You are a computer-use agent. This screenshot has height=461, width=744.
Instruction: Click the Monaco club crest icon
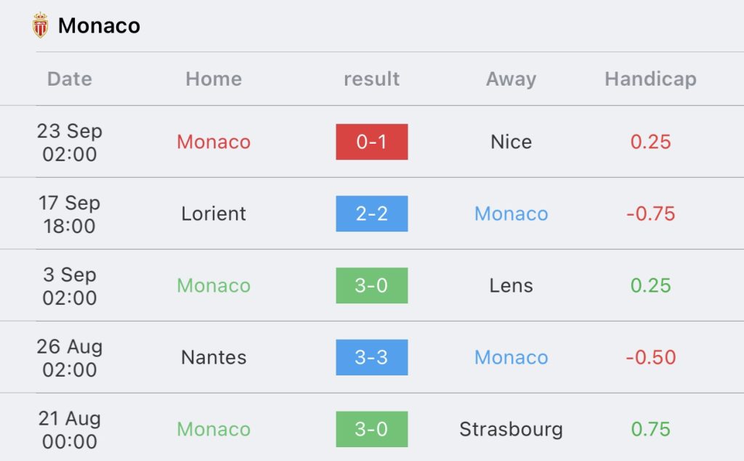[40, 25]
